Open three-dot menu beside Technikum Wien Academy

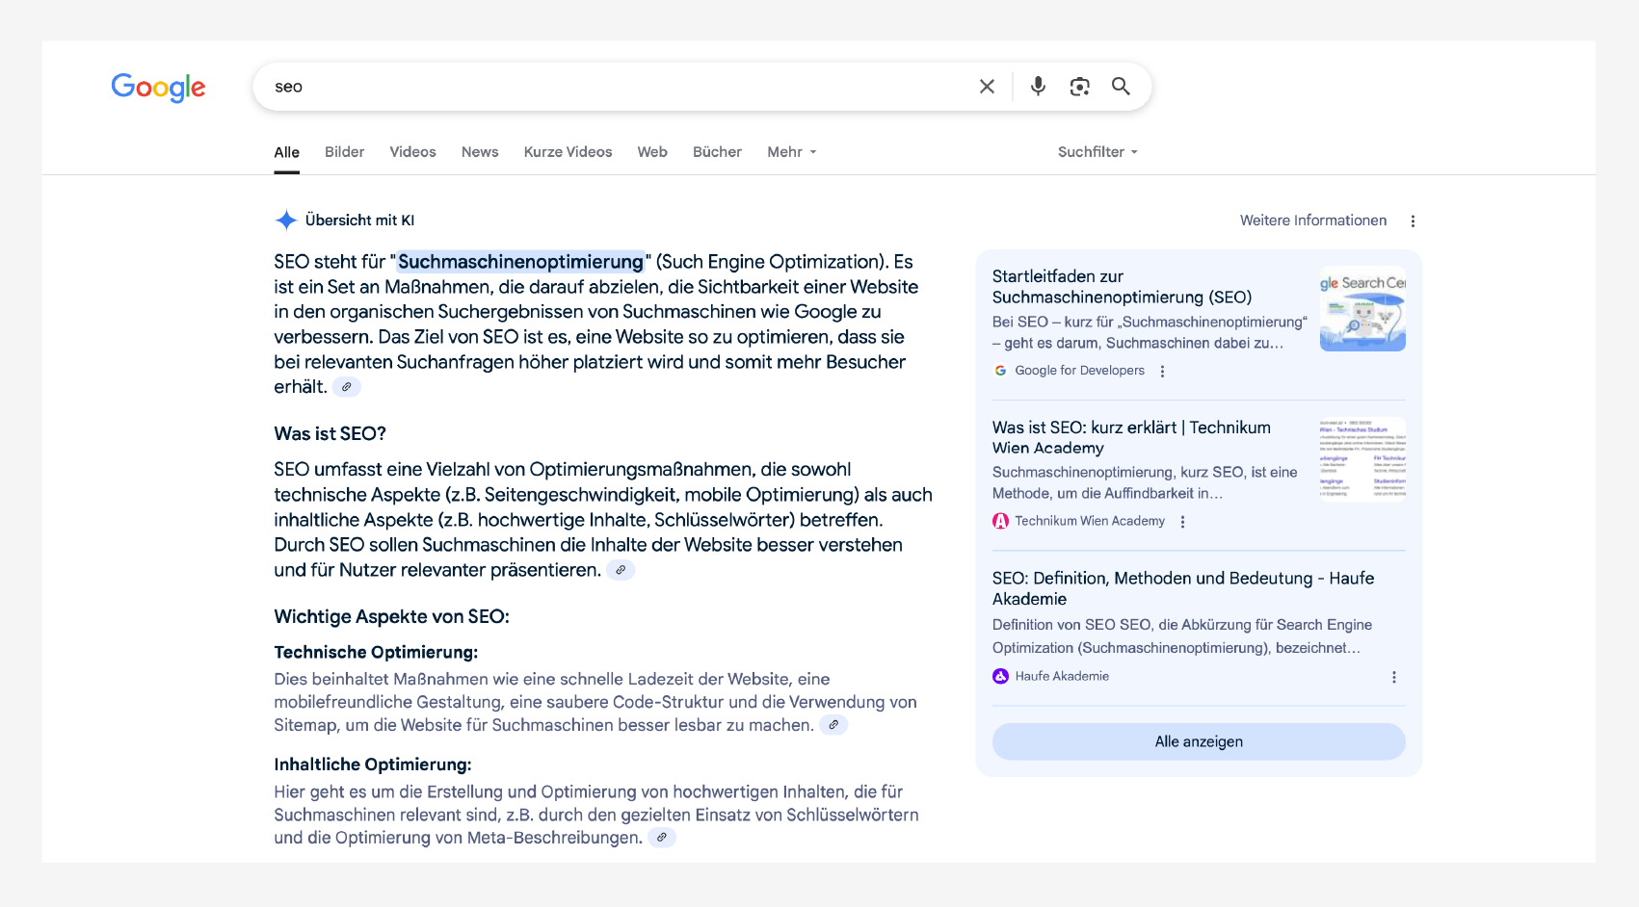click(x=1182, y=522)
